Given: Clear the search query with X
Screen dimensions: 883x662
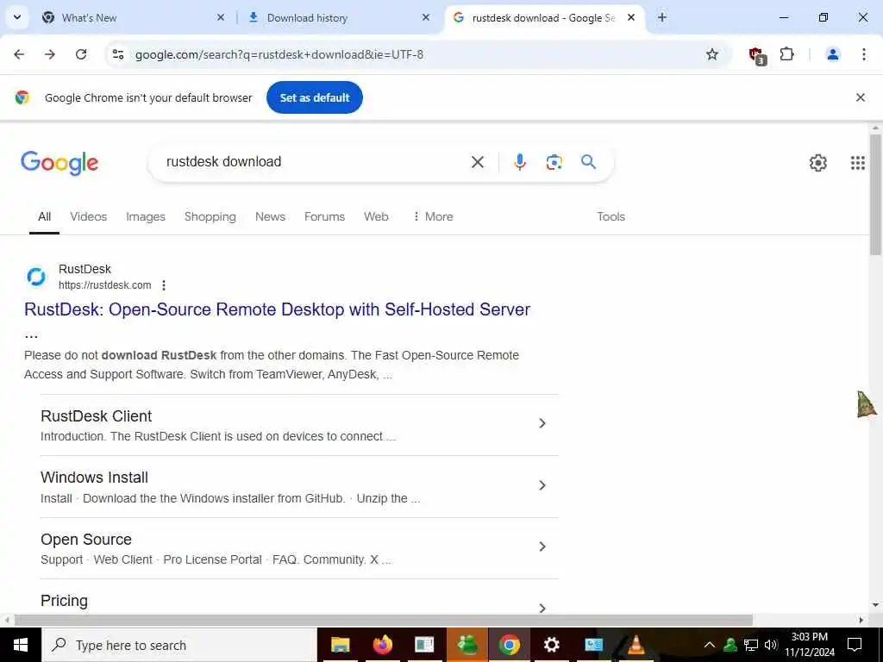Looking at the screenshot, I should pyautogui.click(x=478, y=162).
